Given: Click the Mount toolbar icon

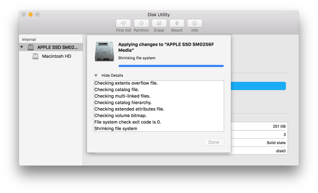Looking at the screenshot, I should click(177, 23).
